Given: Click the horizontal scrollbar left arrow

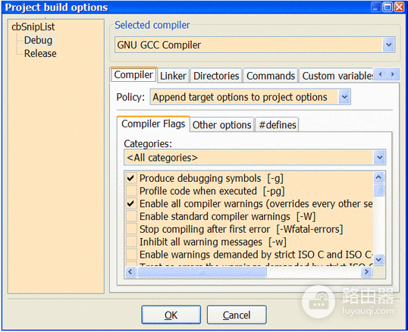Looking at the screenshot, I should click(x=130, y=272).
